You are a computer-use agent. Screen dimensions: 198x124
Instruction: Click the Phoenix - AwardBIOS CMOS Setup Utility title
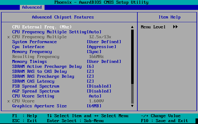click(101, 2)
